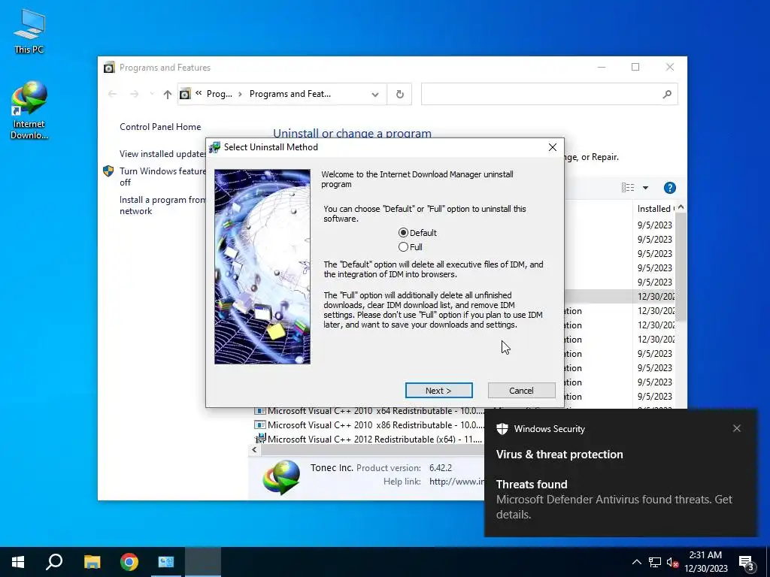Viewport: 770px width, 577px height.
Task: Click the search magnifier in Control Panel
Action: (x=667, y=94)
